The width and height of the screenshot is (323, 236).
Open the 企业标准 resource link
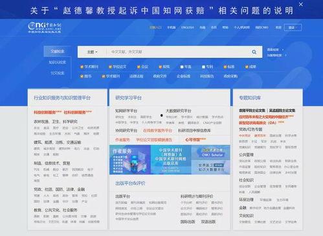183,76
